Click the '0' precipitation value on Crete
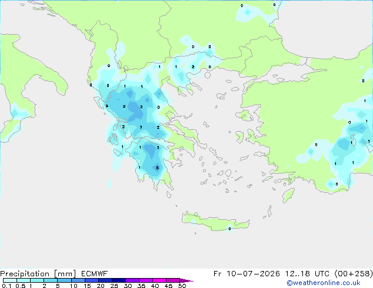This screenshot has height=288, width=373. click(229, 229)
